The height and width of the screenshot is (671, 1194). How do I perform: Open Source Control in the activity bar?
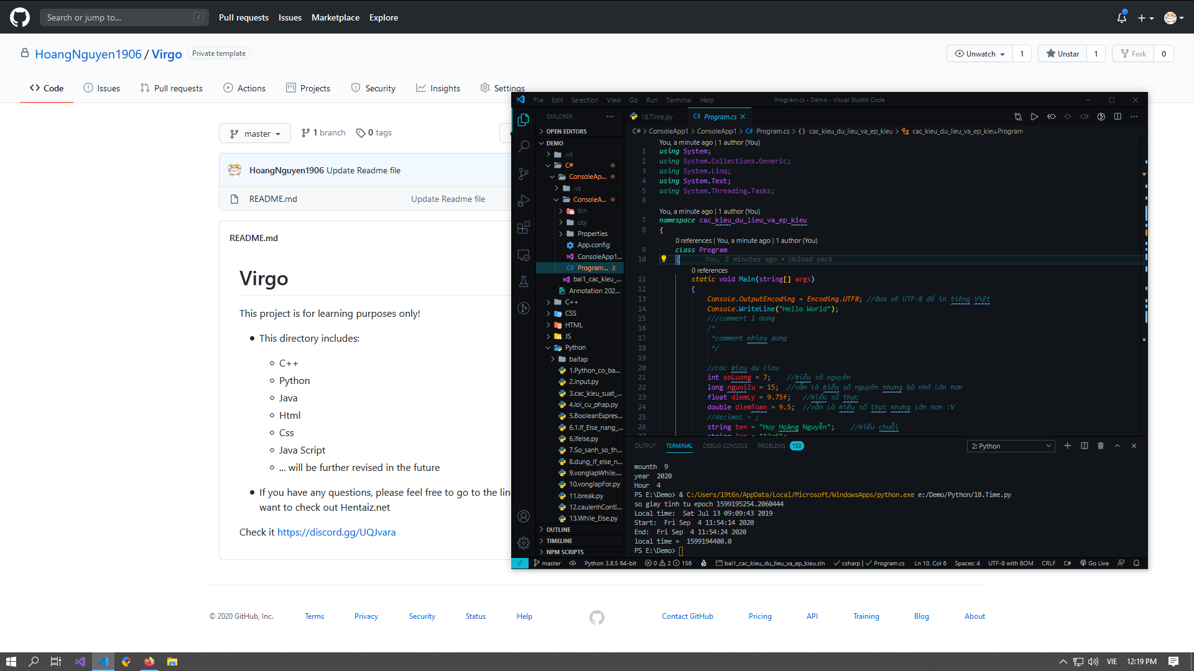(x=524, y=174)
